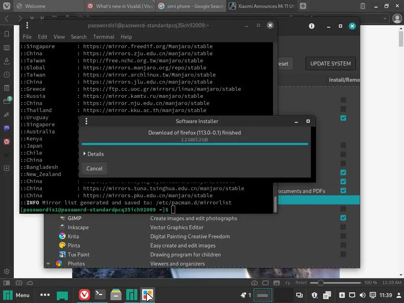Open the Vivaldi main menu logo
Screen dimensions: 404x303
tap(6, 6)
